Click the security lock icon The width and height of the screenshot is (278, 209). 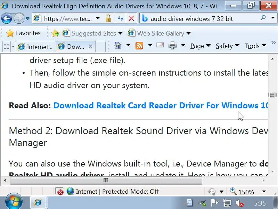[x=108, y=18]
